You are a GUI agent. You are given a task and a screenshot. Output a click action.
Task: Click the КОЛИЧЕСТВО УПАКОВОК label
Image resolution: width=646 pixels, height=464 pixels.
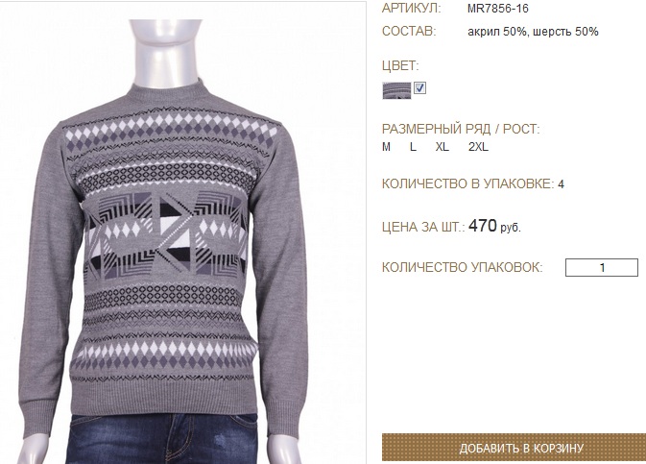[463, 267]
